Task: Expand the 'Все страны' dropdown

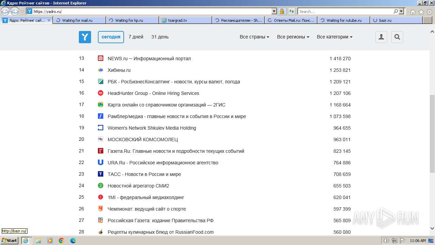Action: (255, 37)
